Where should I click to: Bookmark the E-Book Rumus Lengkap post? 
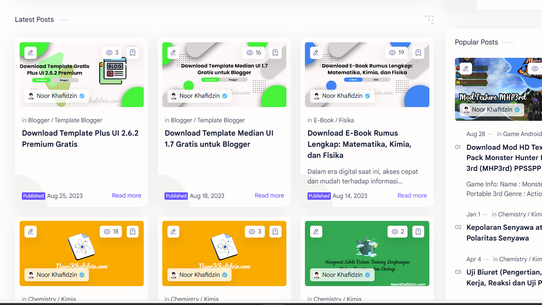(418, 53)
